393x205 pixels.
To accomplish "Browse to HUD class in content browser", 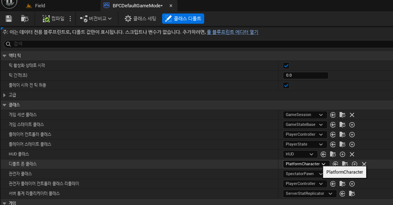I will coord(333,154).
